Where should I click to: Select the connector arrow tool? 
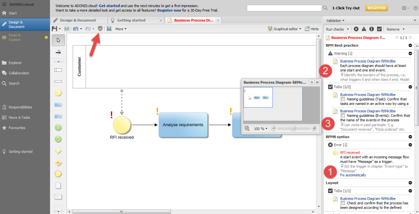pos(58,52)
